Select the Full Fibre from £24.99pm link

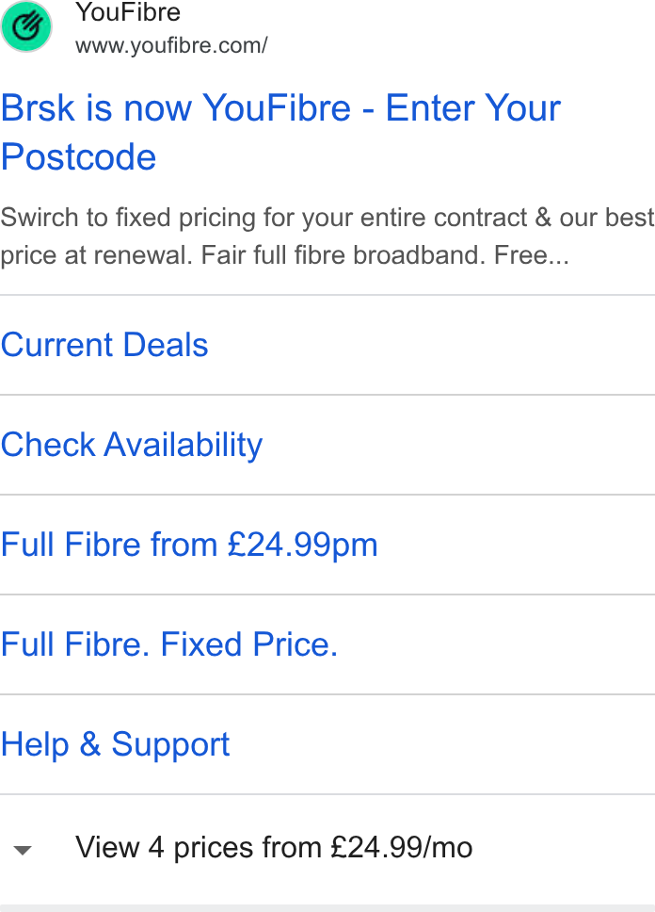(189, 545)
